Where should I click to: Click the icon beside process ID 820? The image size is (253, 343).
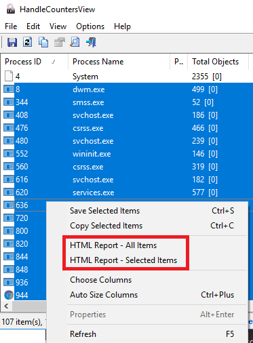point(9,244)
